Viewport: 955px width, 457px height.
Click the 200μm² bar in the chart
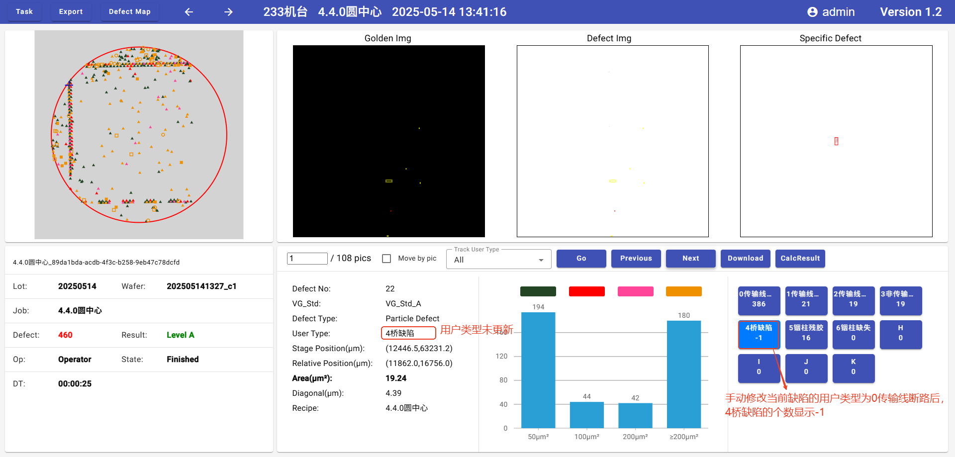[x=635, y=415]
